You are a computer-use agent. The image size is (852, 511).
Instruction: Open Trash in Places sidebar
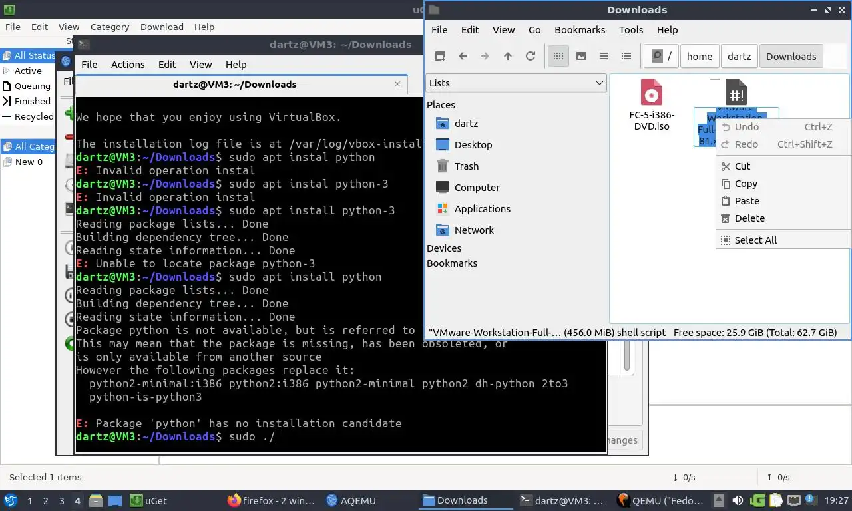pos(467,166)
